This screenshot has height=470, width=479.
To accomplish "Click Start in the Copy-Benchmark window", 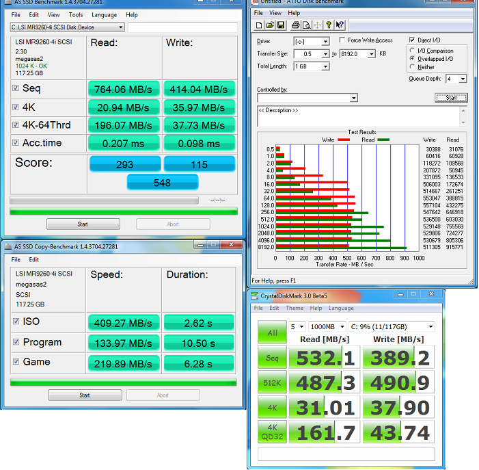I will tap(85, 395).
